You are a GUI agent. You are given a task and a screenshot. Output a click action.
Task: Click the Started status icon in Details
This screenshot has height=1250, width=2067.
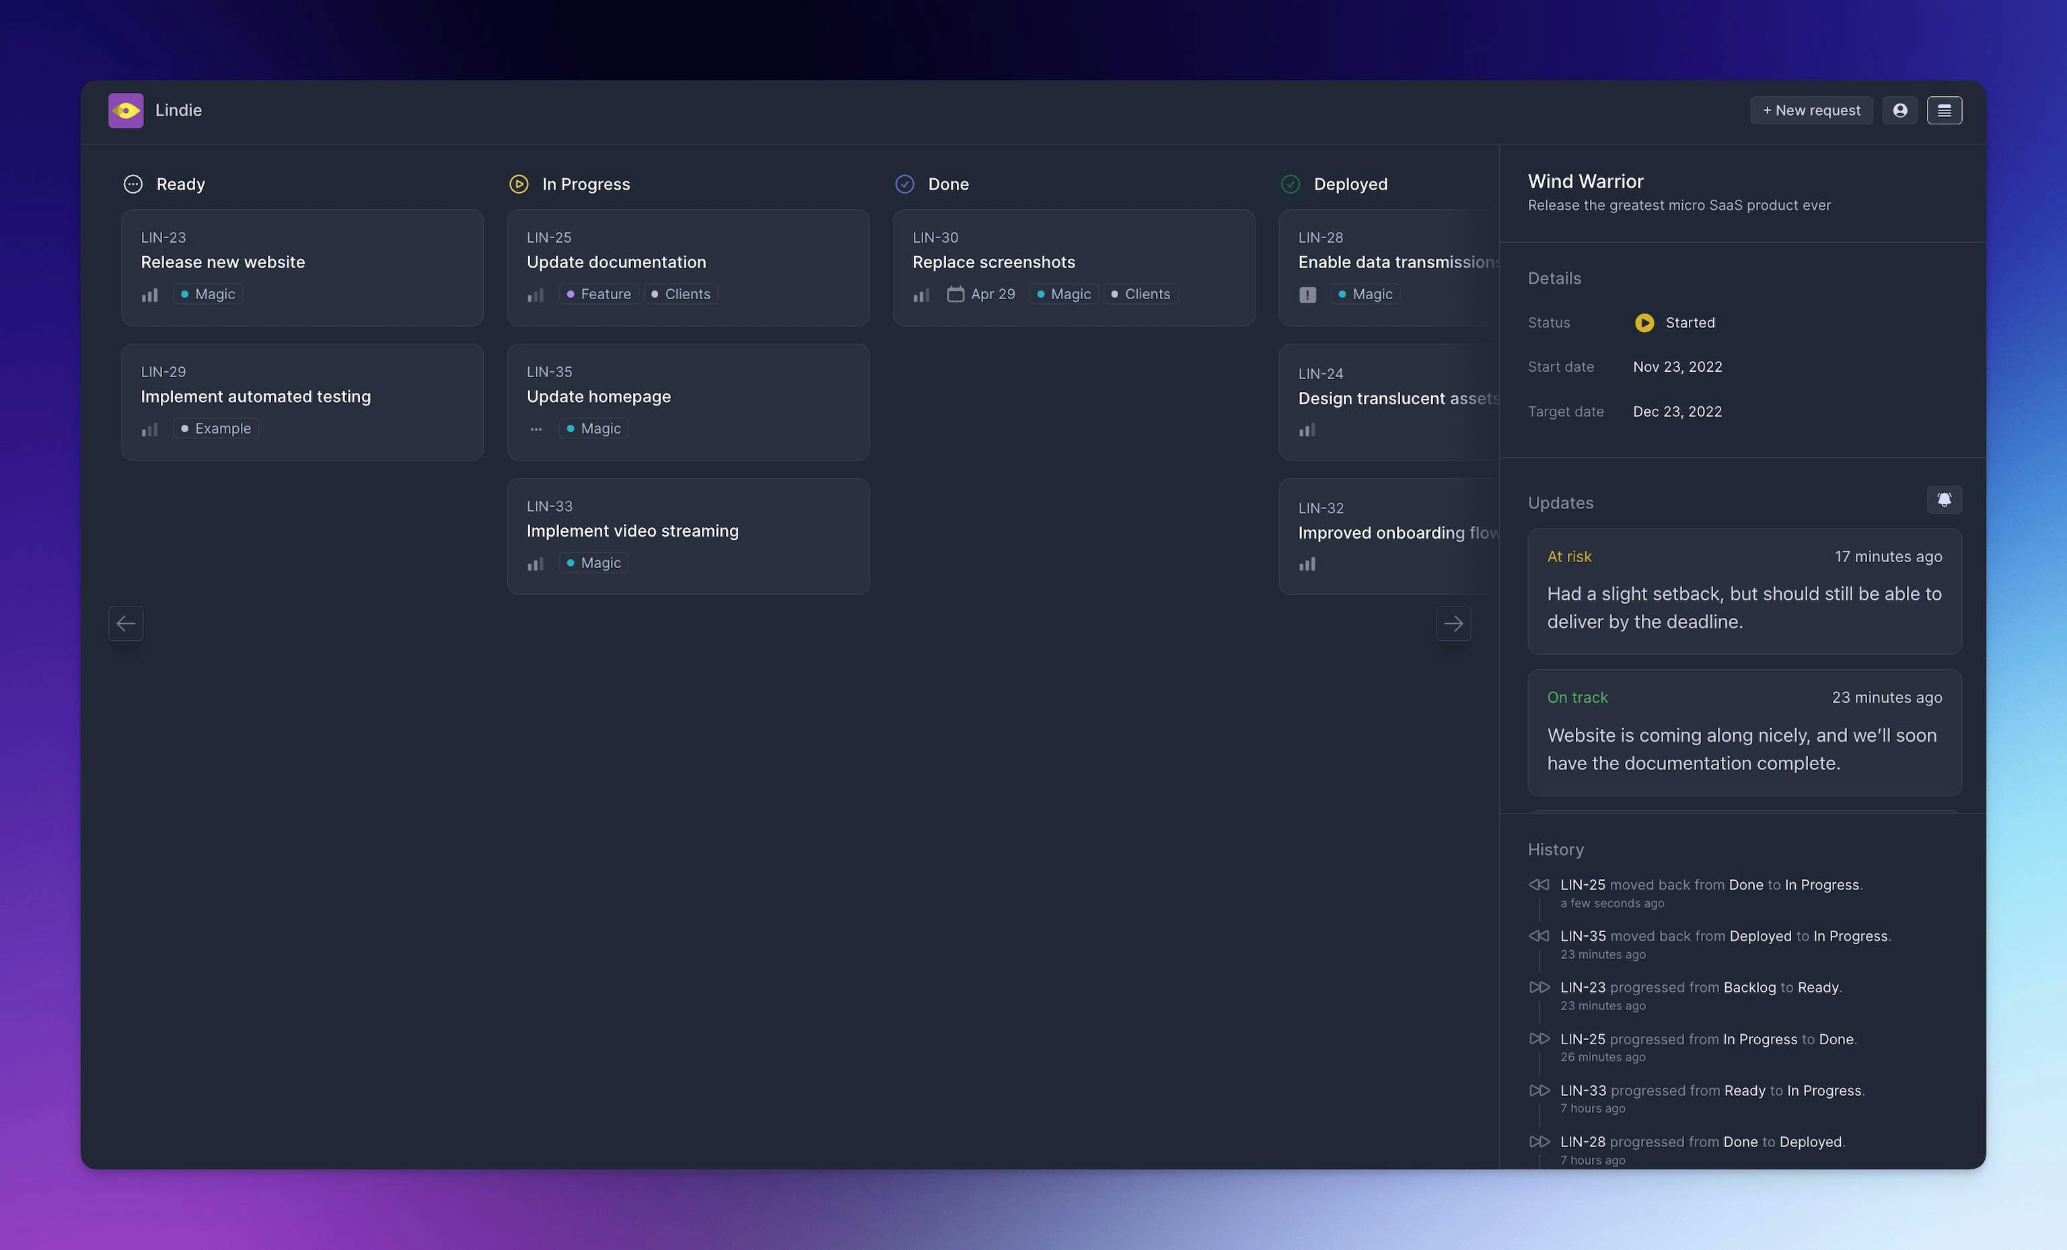(x=1644, y=323)
